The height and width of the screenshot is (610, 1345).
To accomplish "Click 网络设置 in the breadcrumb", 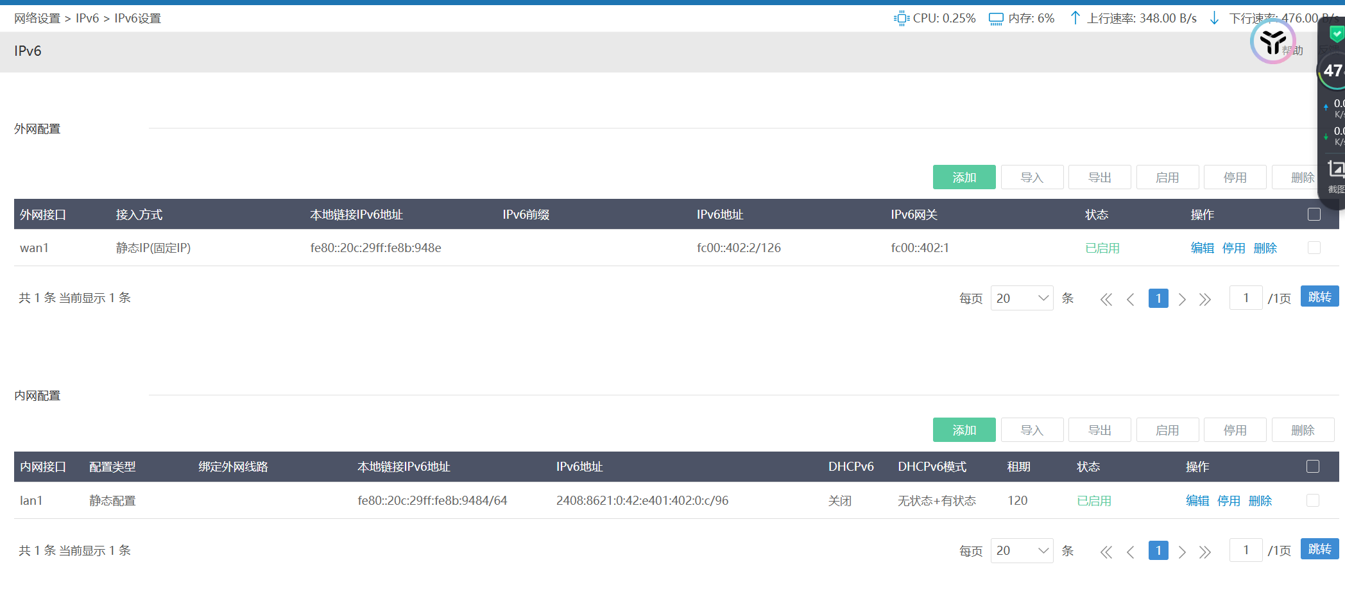I will (37, 19).
